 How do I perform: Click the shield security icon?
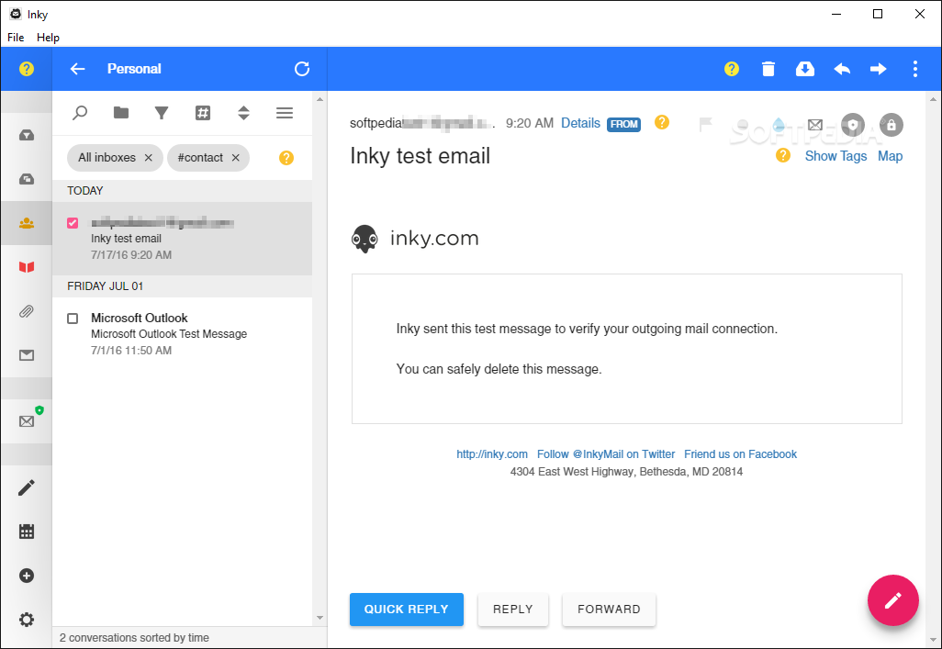(853, 125)
